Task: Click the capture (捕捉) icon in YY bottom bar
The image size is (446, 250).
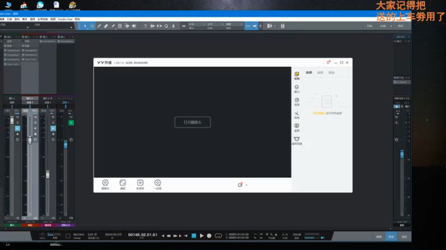Action: [123, 184]
